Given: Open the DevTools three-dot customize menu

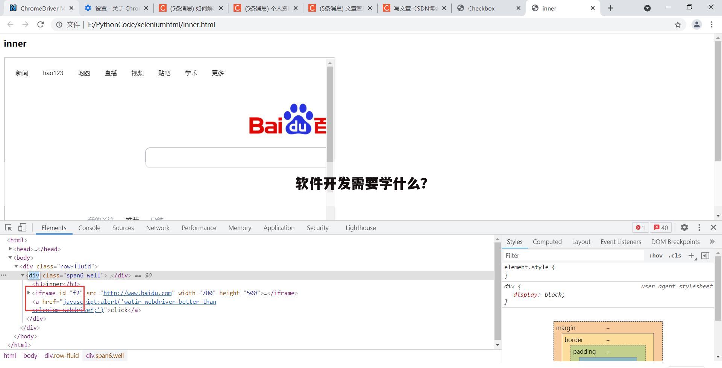Looking at the screenshot, I should tap(699, 227).
